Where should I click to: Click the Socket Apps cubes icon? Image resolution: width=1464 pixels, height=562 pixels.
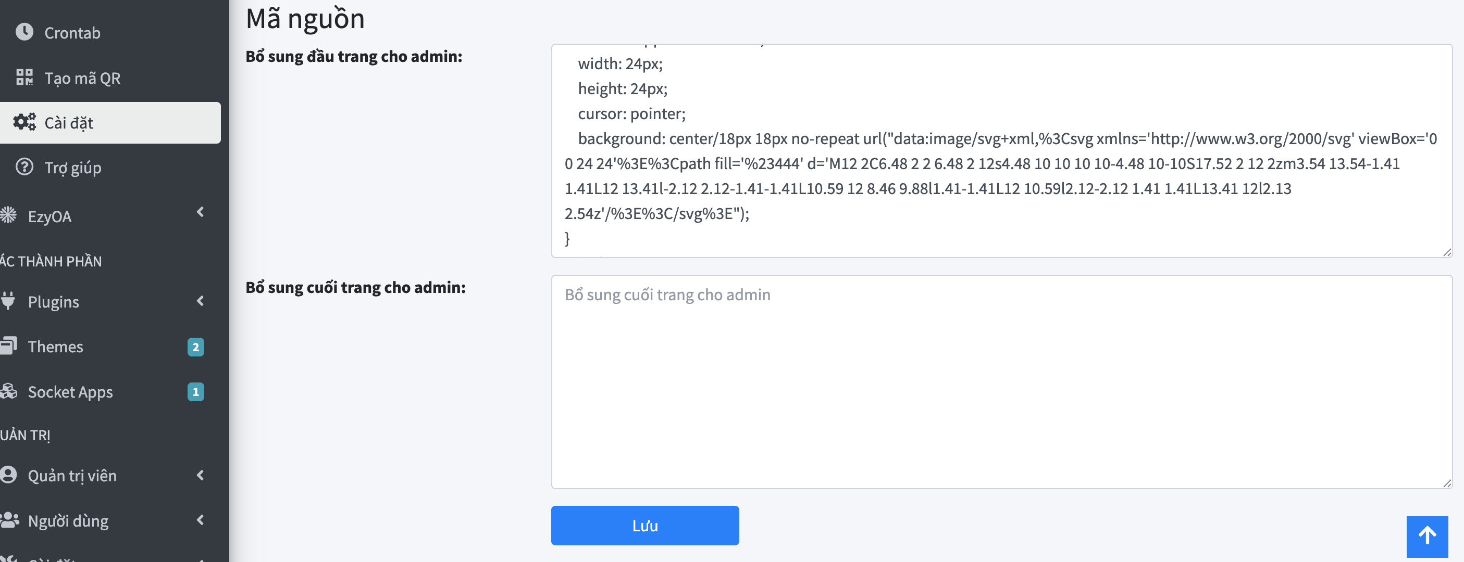[x=8, y=391]
